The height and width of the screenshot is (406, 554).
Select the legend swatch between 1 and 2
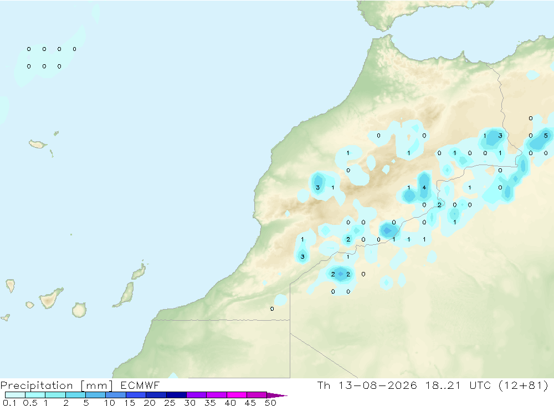55,395
